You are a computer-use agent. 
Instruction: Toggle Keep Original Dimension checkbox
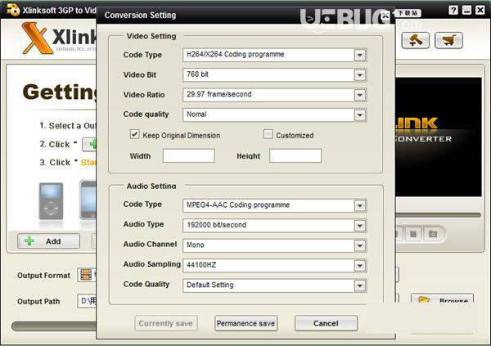click(x=135, y=134)
